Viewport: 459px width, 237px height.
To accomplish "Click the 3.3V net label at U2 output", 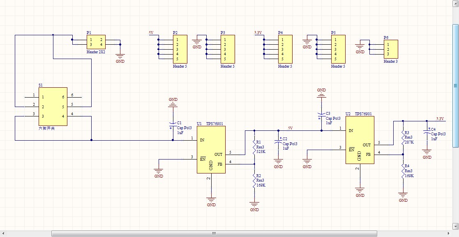I will 440,118.
